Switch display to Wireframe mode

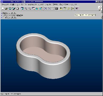pos(45,9)
